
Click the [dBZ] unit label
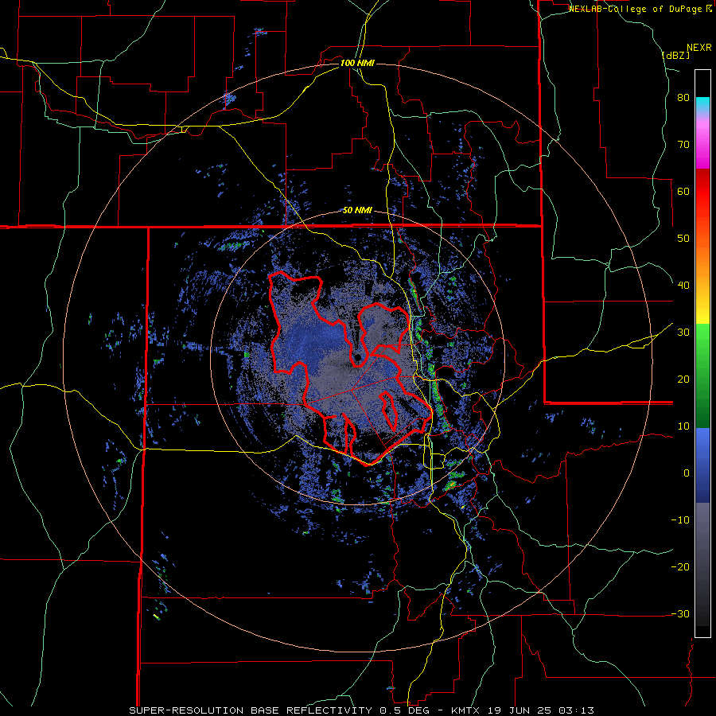(675, 56)
